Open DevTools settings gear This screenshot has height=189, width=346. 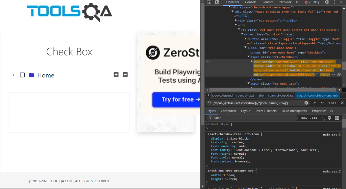(327, 2)
